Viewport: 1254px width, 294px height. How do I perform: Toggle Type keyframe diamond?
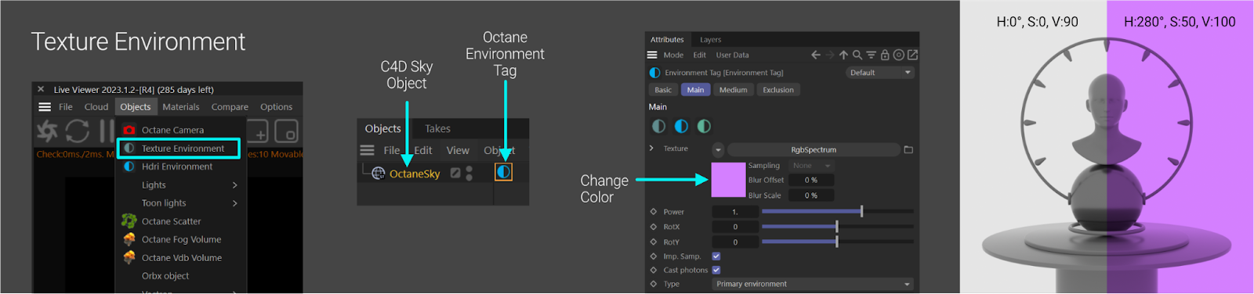pyautogui.click(x=653, y=284)
